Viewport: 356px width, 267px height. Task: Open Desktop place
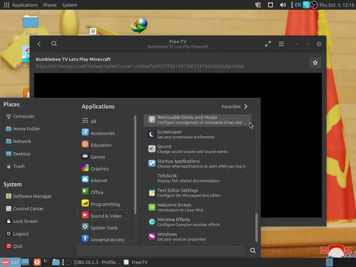[18, 154]
